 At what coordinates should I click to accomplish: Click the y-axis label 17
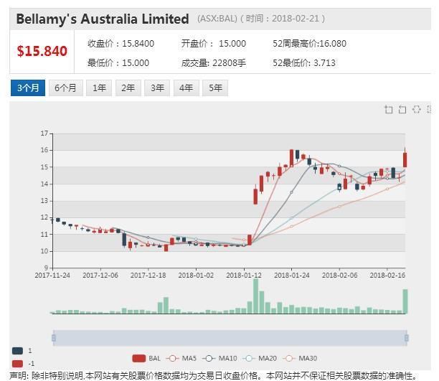44,133
